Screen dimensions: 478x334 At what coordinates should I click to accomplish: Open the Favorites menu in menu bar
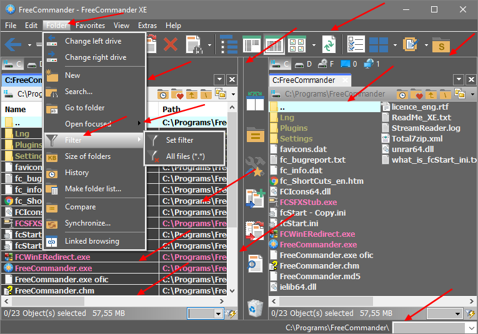click(x=90, y=26)
